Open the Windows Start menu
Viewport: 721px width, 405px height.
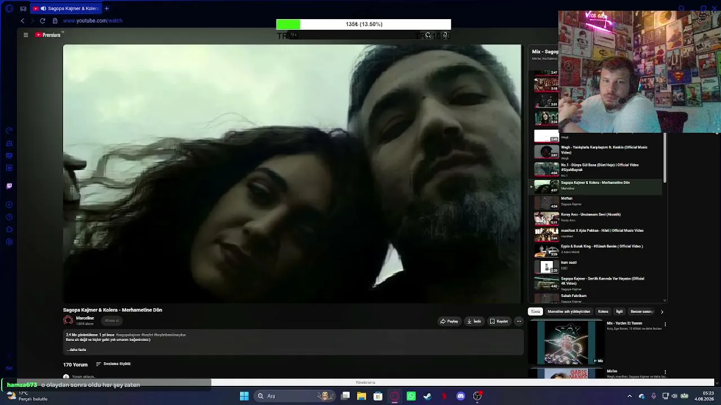point(244,396)
